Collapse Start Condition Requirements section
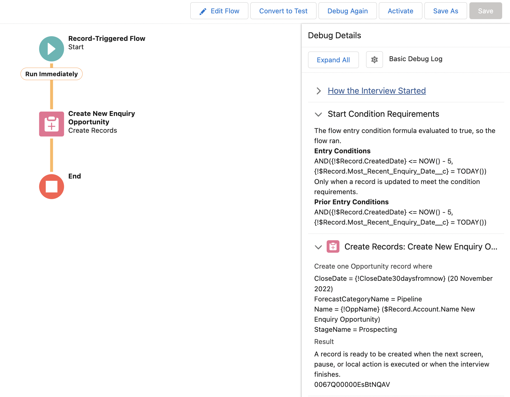The width and height of the screenshot is (510, 397). point(319,114)
